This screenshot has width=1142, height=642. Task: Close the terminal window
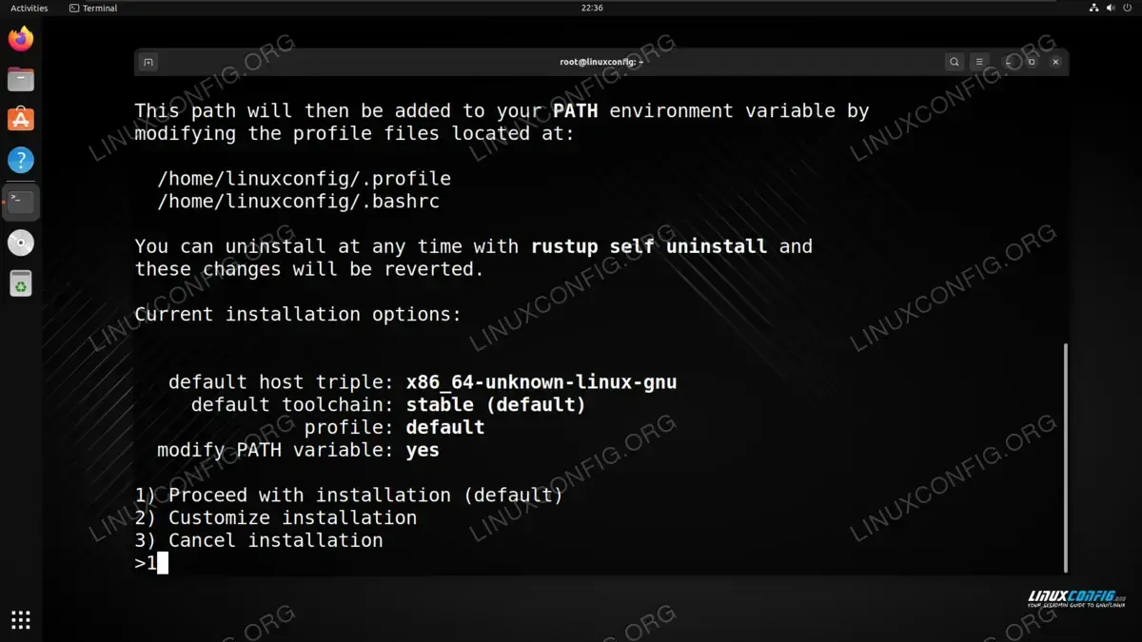pyautogui.click(x=1055, y=62)
